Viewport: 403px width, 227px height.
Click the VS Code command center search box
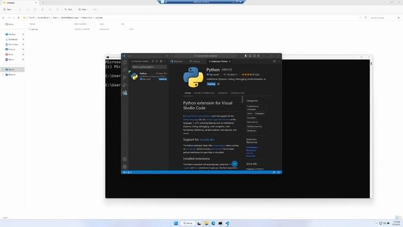pyautogui.click(x=206, y=56)
